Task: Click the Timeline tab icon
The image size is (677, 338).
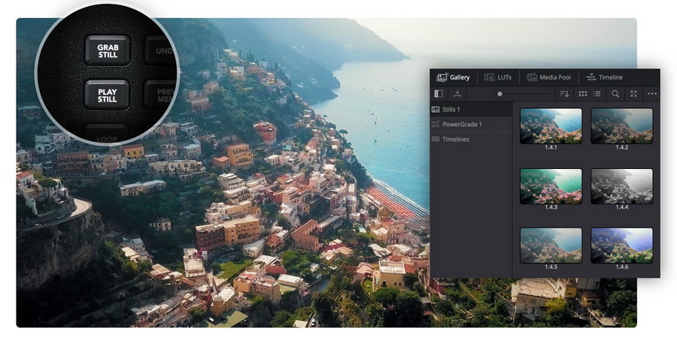Action: [x=591, y=77]
